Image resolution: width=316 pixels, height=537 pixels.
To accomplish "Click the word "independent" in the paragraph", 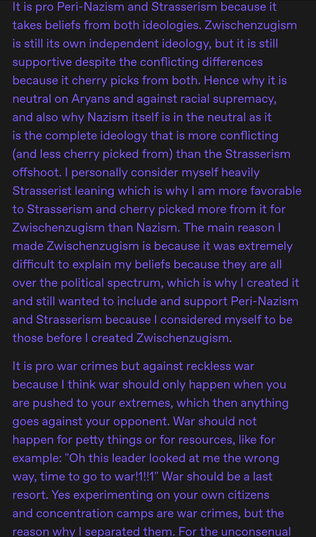I will pyautogui.click(x=138, y=44).
